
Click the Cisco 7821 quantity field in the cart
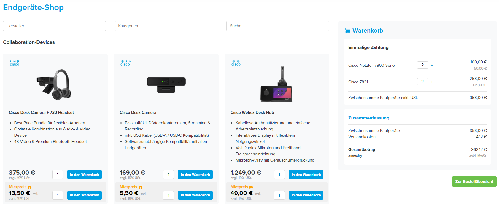tap(422, 82)
